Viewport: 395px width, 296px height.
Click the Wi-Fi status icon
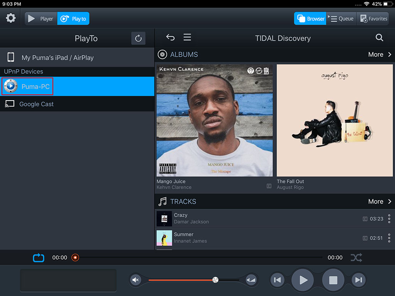click(366, 4)
